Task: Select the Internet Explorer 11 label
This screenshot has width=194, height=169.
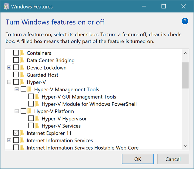Action: click(x=49, y=133)
